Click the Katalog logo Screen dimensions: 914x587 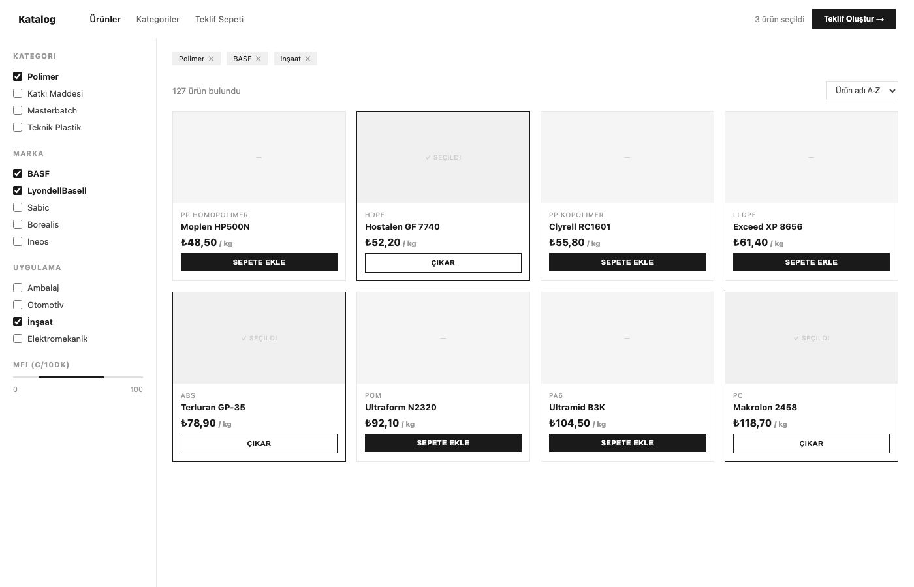37,19
